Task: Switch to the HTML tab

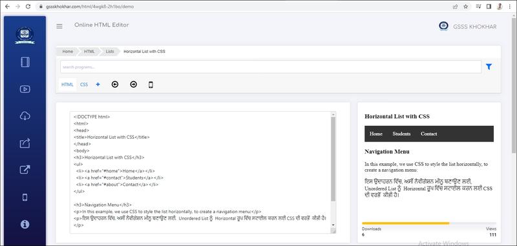Action: (x=67, y=85)
